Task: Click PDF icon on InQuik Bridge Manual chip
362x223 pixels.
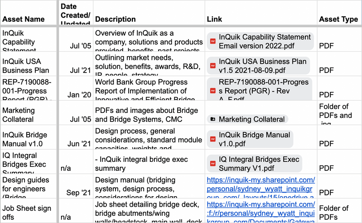Action: (213, 139)
